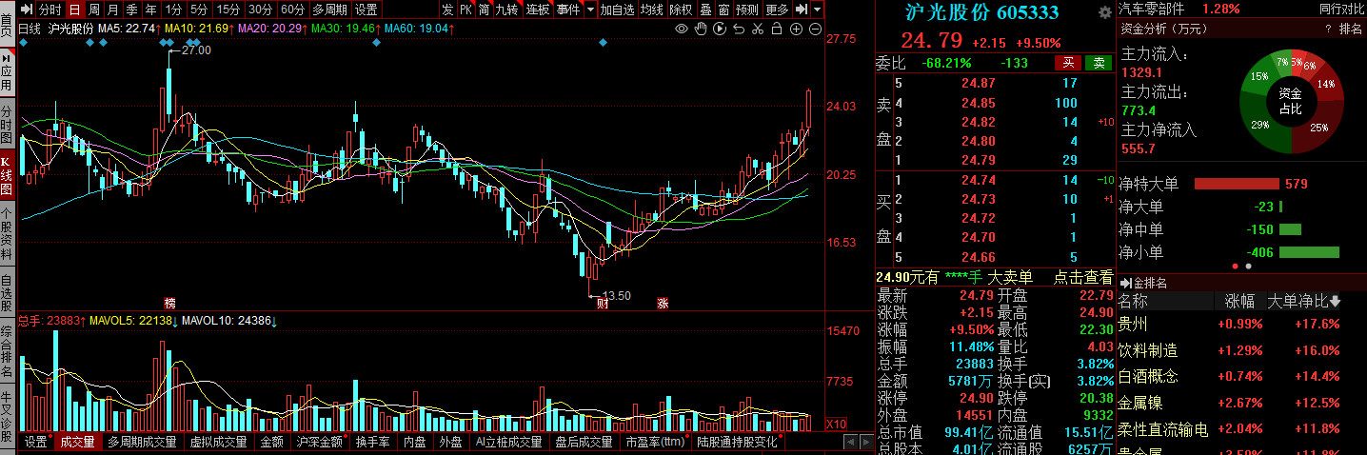Image resolution: width=1367 pixels, height=455 pixels.
Task: Click the sort arrow on 大单净比 column
Action: tap(1336, 302)
